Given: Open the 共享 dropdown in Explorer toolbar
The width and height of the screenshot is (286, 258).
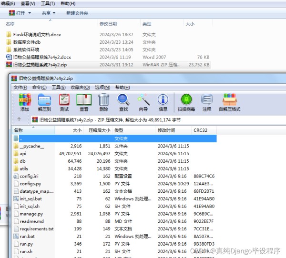Looking at the screenshot, I should coord(49,13).
